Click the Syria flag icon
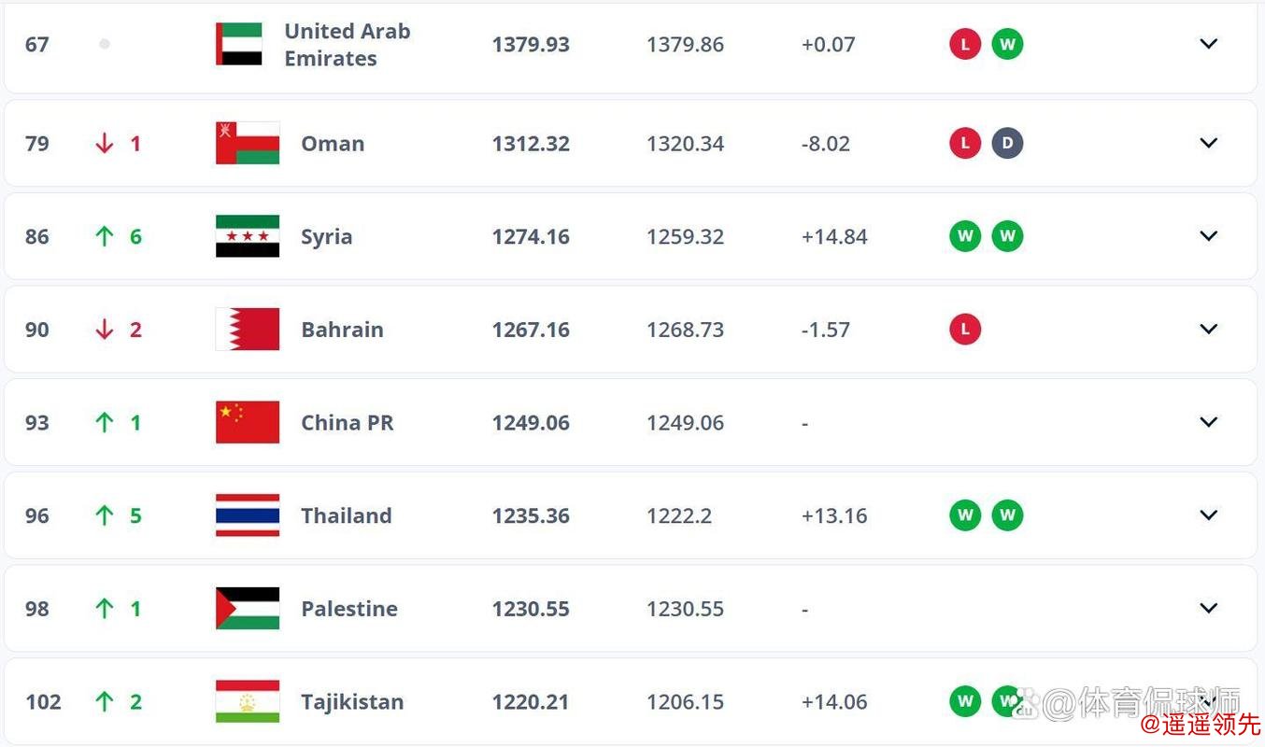Image resolution: width=1265 pixels, height=747 pixels. [248, 236]
